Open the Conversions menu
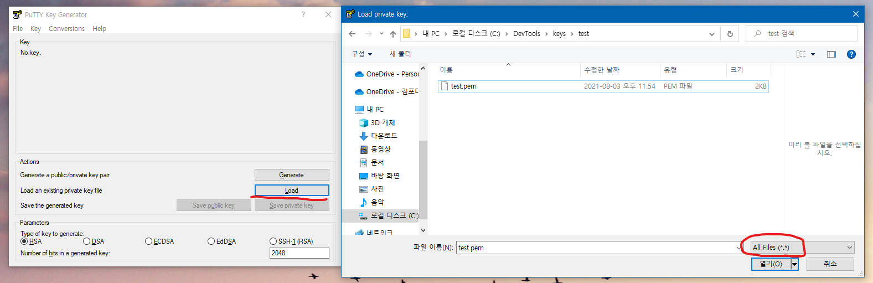 tap(66, 29)
